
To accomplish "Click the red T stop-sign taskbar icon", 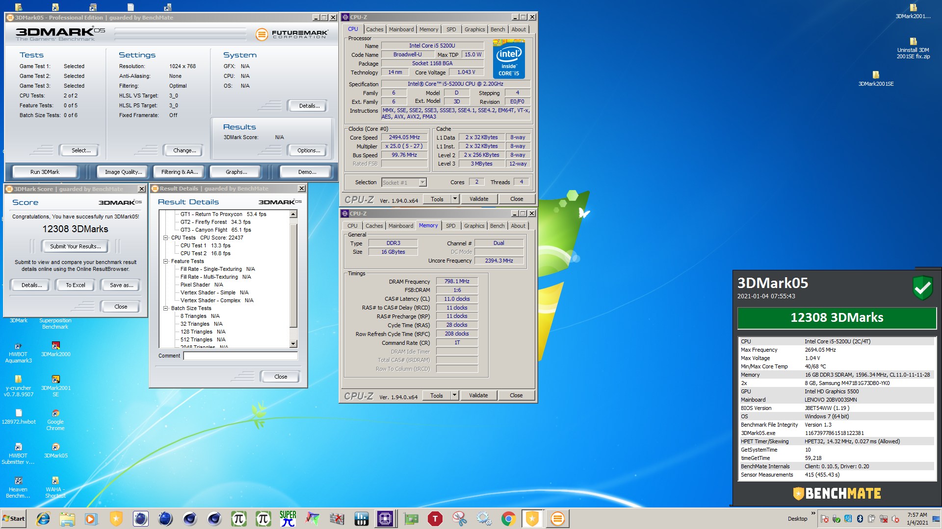I will (435, 519).
